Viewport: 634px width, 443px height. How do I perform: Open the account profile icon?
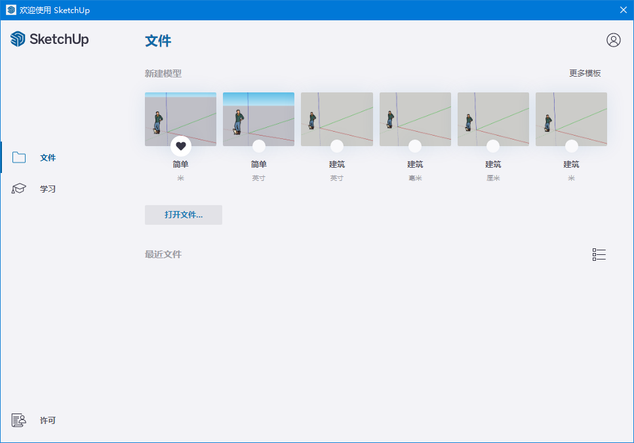pyautogui.click(x=614, y=40)
